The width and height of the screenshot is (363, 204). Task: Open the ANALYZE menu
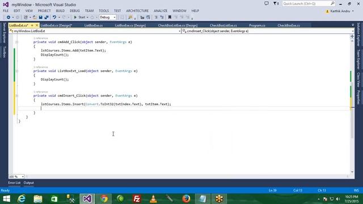click(x=161, y=11)
